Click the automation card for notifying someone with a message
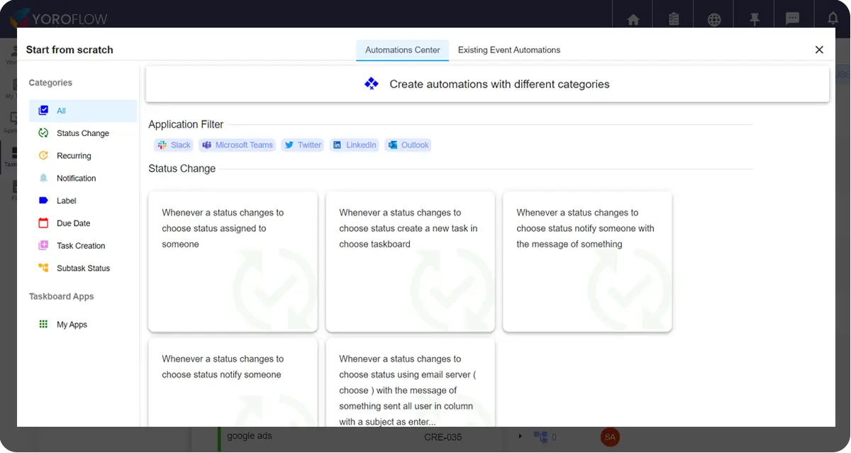 click(x=586, y=261)
